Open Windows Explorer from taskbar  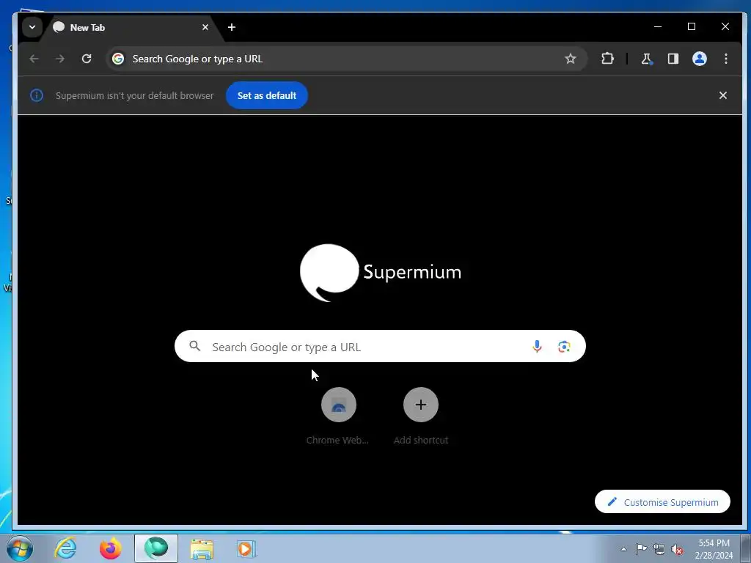coord(202,548)
